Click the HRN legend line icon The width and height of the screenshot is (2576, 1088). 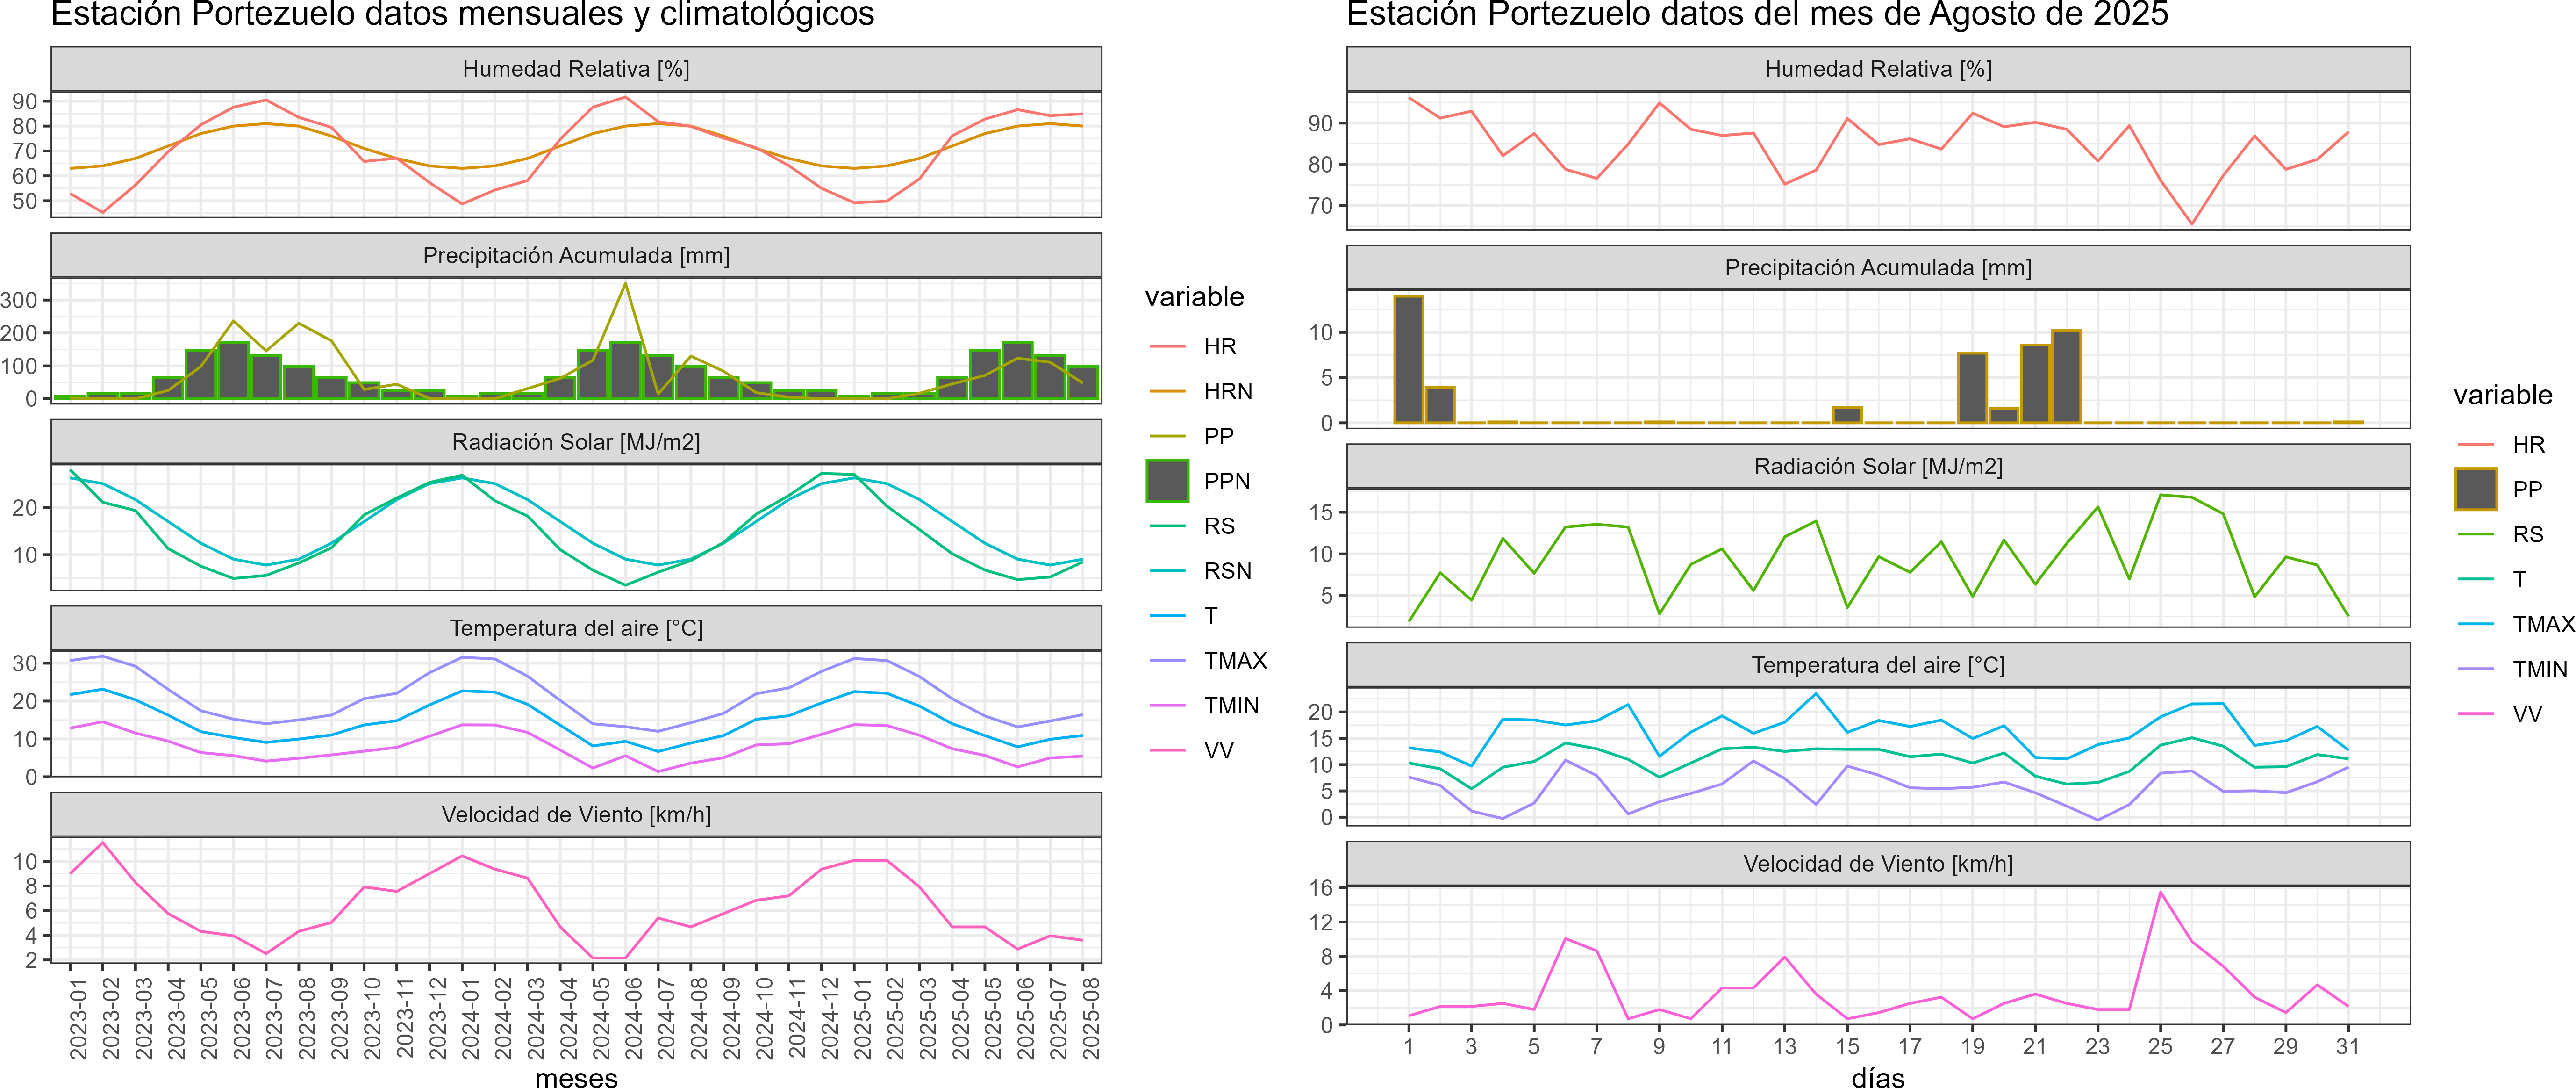(x=1167, y=392)
